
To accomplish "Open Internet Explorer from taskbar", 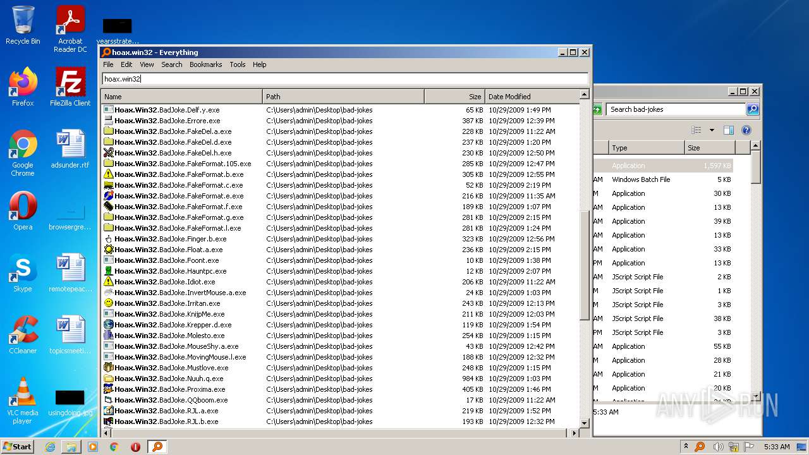I will coord(50,447).
